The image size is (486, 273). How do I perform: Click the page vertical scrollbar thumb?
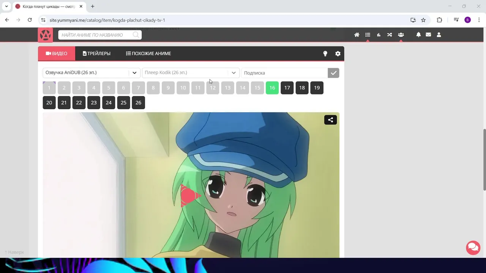click(484, 160)
